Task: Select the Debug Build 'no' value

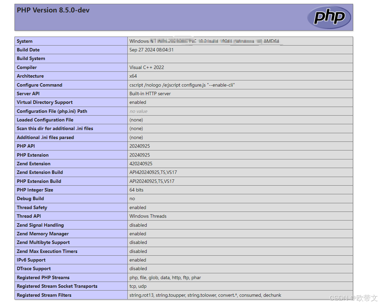Action: click(132, 199)
